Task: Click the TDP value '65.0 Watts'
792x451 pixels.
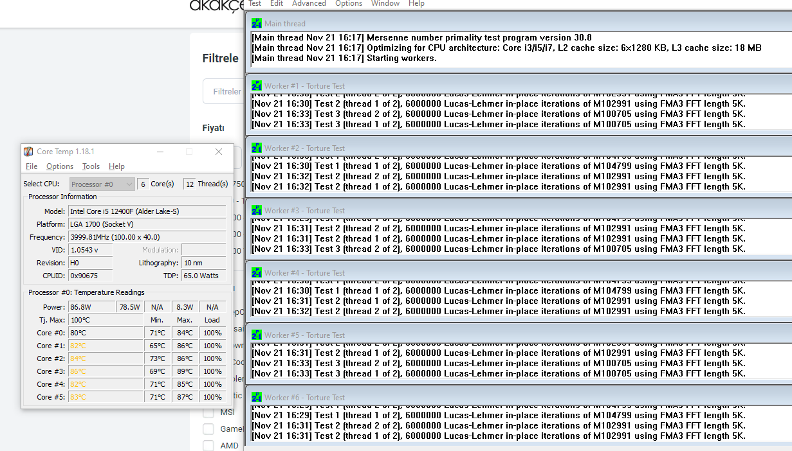Action: (x=203, y=276)
